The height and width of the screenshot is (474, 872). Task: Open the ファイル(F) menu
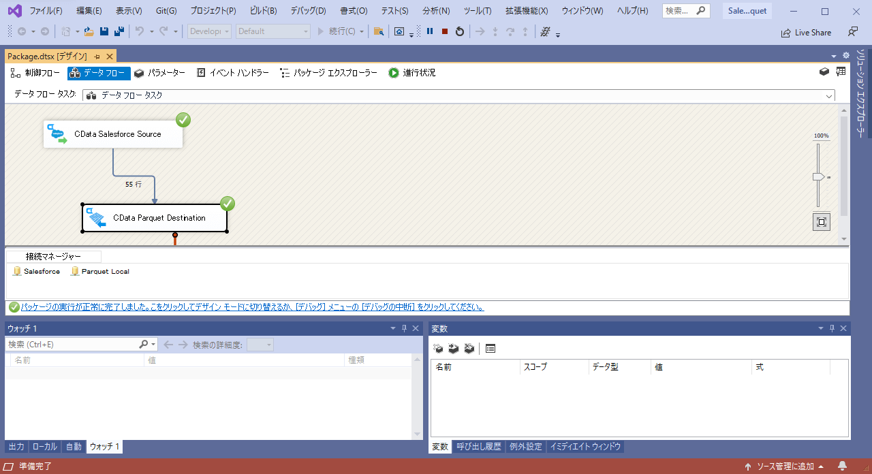(46, 11)
